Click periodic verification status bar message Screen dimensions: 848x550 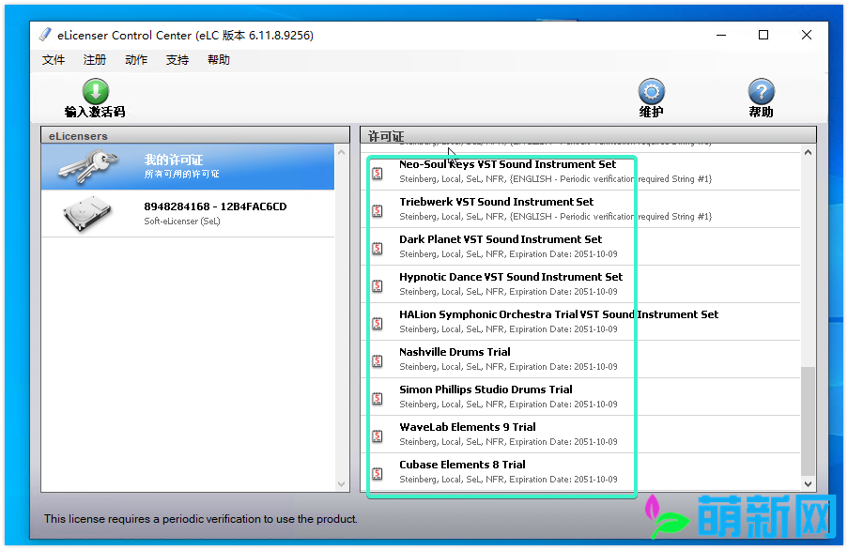click(201, 519)
